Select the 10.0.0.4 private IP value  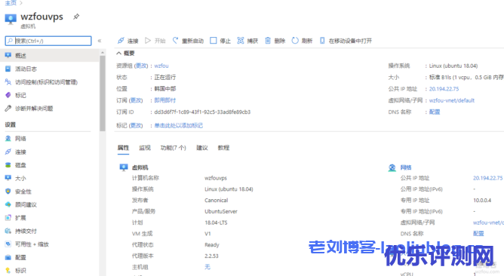click(482, 200)
